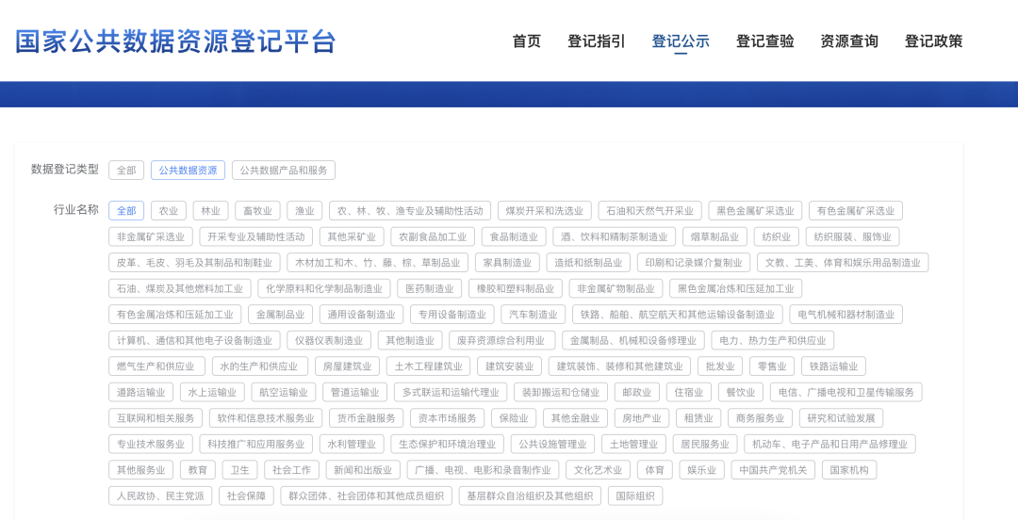Filter by 烟草制品业
Viewport: 1018px width, 520px height.
[714, 236]
